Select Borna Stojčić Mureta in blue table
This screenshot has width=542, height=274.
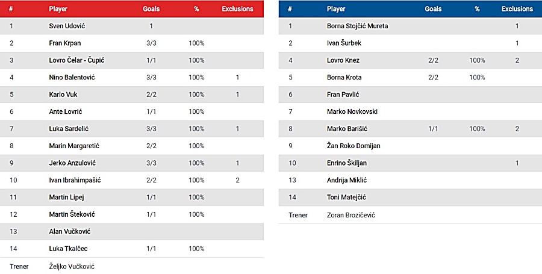pyautogui.click(x=357, y=26)
